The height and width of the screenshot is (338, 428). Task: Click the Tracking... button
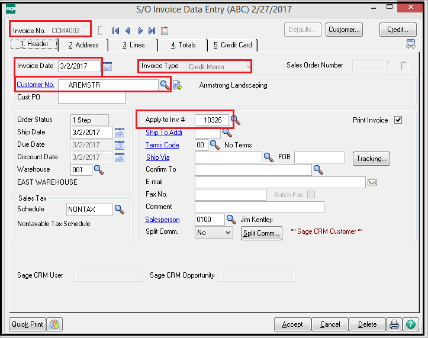(371, 159)
